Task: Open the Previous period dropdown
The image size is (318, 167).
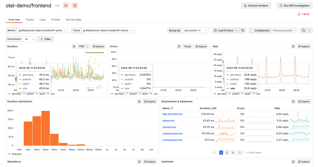Action: point(284,30)
